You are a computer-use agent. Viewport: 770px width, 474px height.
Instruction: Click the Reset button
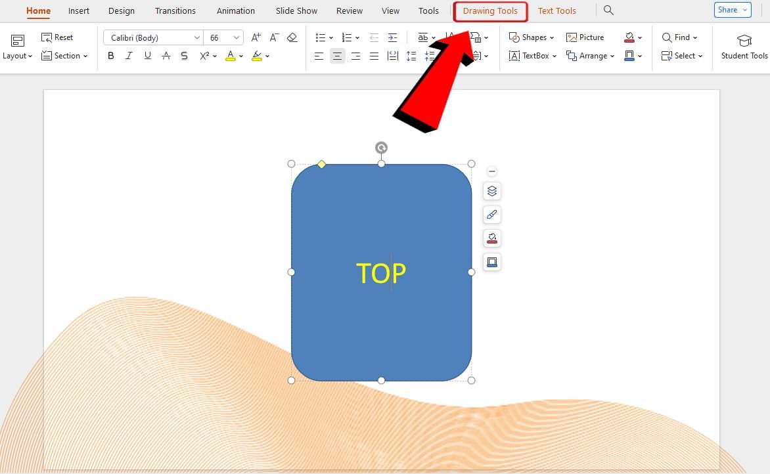(57, 37)
